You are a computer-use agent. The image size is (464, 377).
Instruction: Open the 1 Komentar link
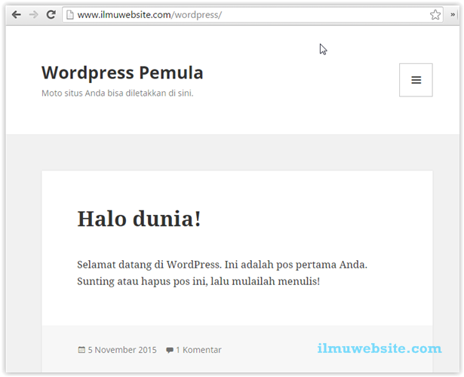[198, 350]
